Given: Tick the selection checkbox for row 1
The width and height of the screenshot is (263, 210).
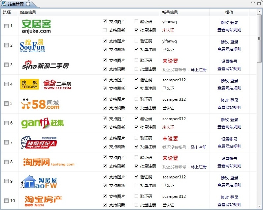Looking at the screenshot, I should (x=6, y=26).
